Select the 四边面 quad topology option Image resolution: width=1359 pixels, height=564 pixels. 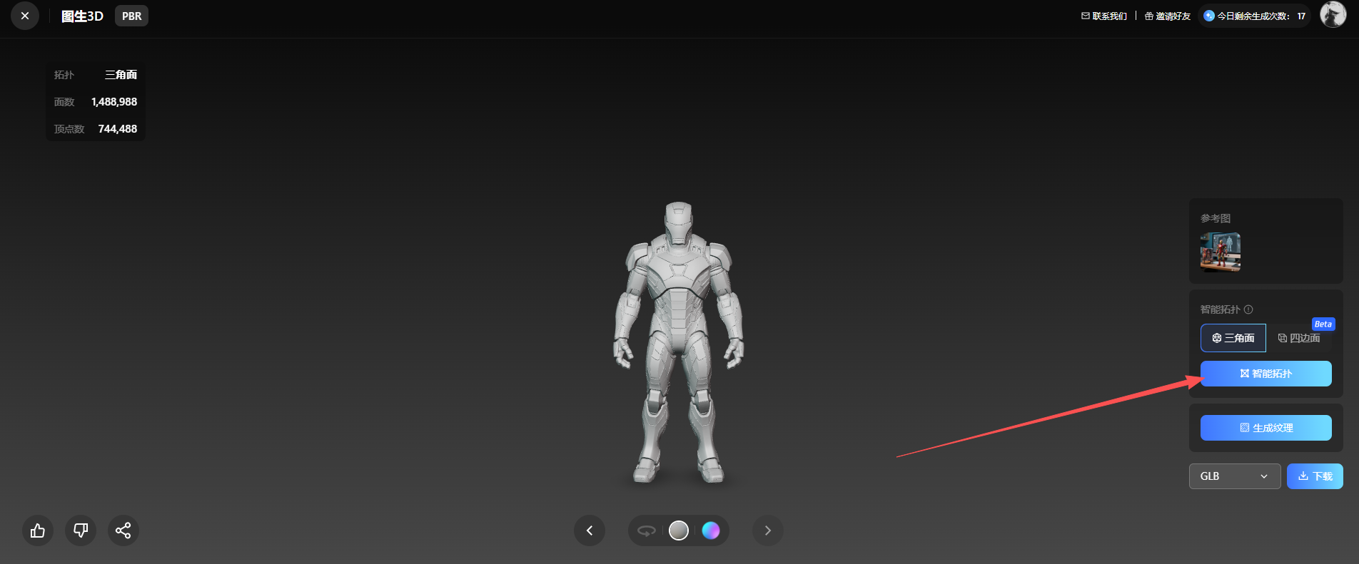pyautogui.click(x=1299, y=338)
